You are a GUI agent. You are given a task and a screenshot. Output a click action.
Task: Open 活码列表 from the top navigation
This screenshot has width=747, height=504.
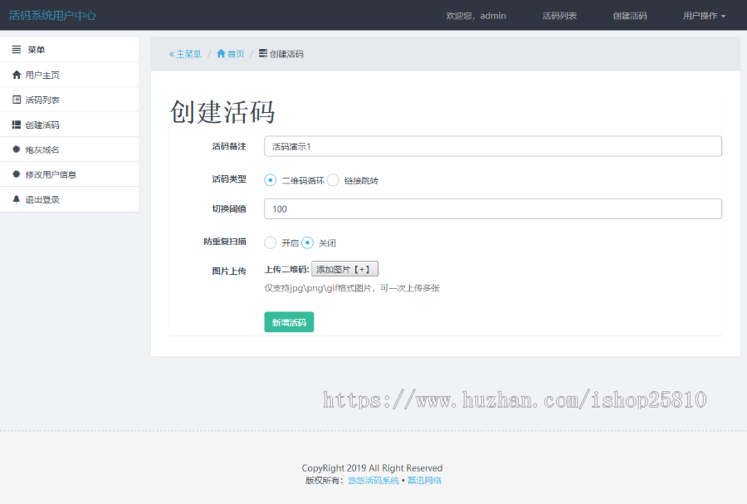pos(559,15)
